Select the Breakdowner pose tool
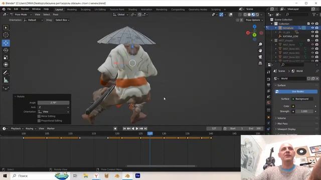 (6, 88)
